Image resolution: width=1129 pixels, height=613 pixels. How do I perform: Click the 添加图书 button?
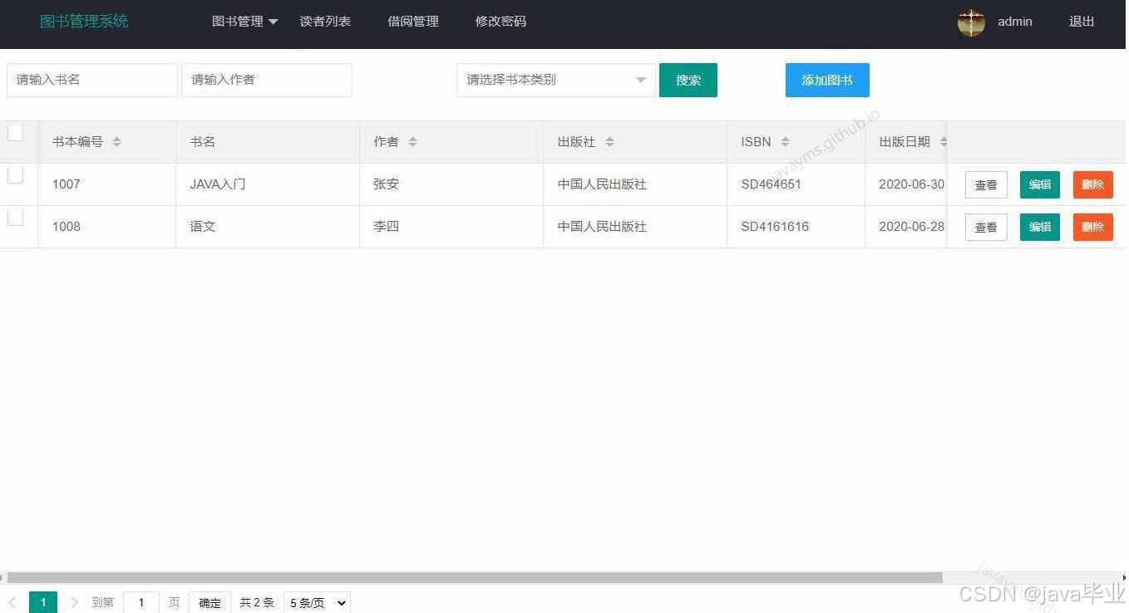point(827,81)
